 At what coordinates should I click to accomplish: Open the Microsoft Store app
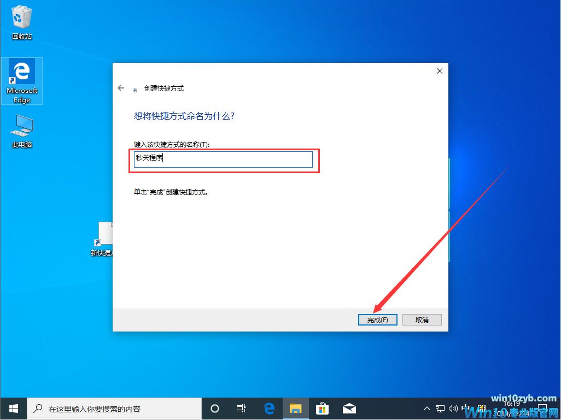pos(323,408)
